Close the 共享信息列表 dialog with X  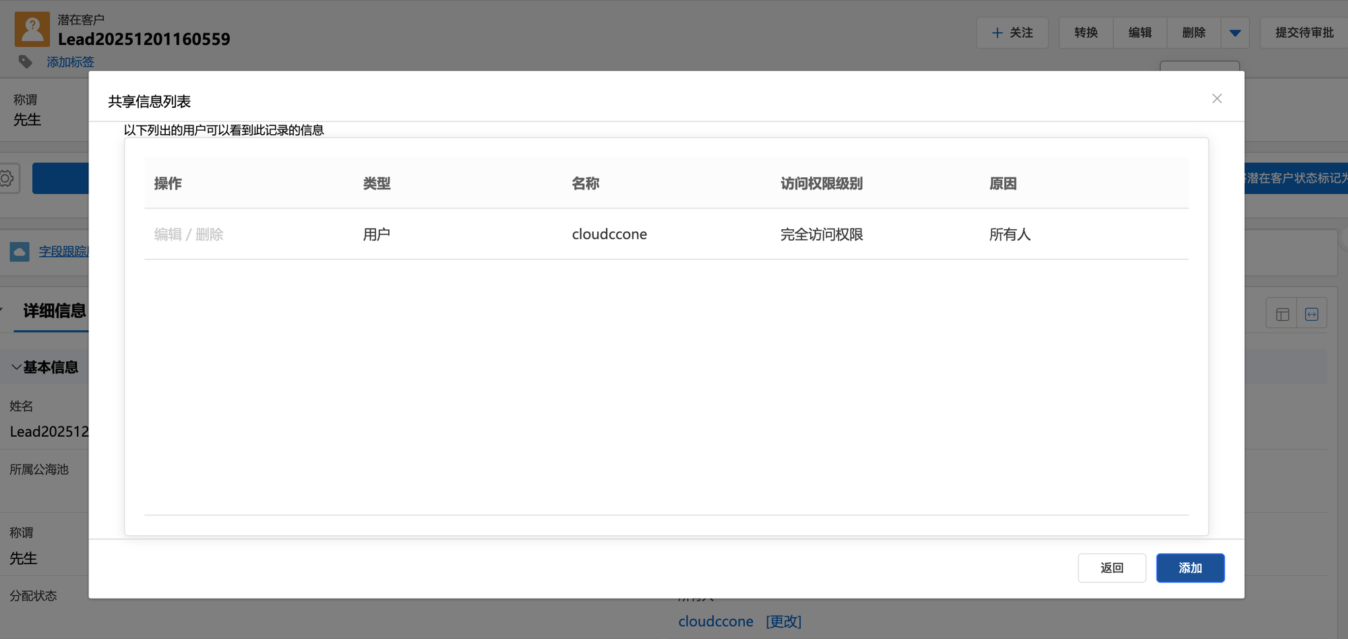pos(1217,98)
